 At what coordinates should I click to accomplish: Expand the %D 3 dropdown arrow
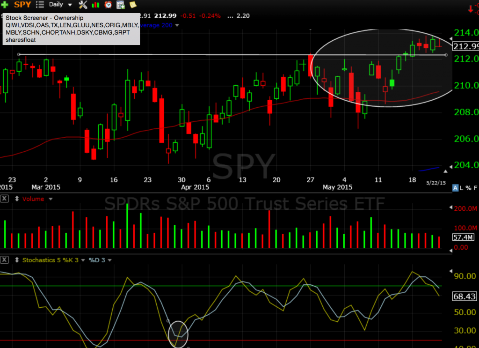tap(109, 260)
